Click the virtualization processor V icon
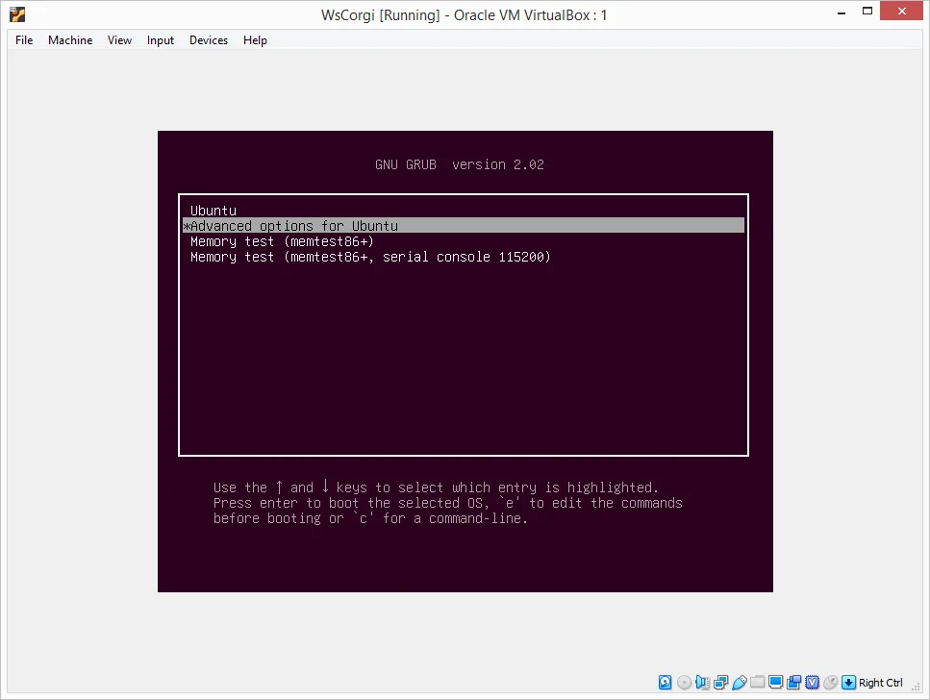The width and height of the screenshot is (930, 700). click(812, 682)
